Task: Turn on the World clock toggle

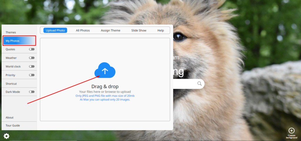Action: (31, 66)
